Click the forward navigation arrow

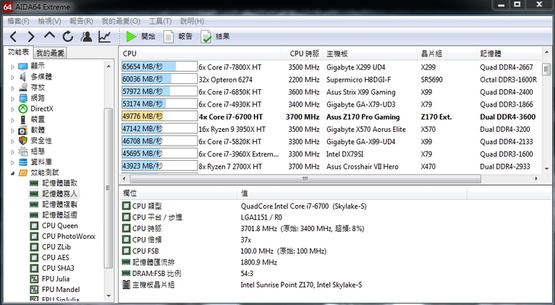click(31, 37)
